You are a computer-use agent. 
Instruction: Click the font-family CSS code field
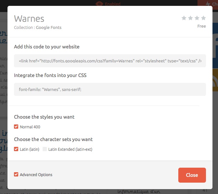110,89
